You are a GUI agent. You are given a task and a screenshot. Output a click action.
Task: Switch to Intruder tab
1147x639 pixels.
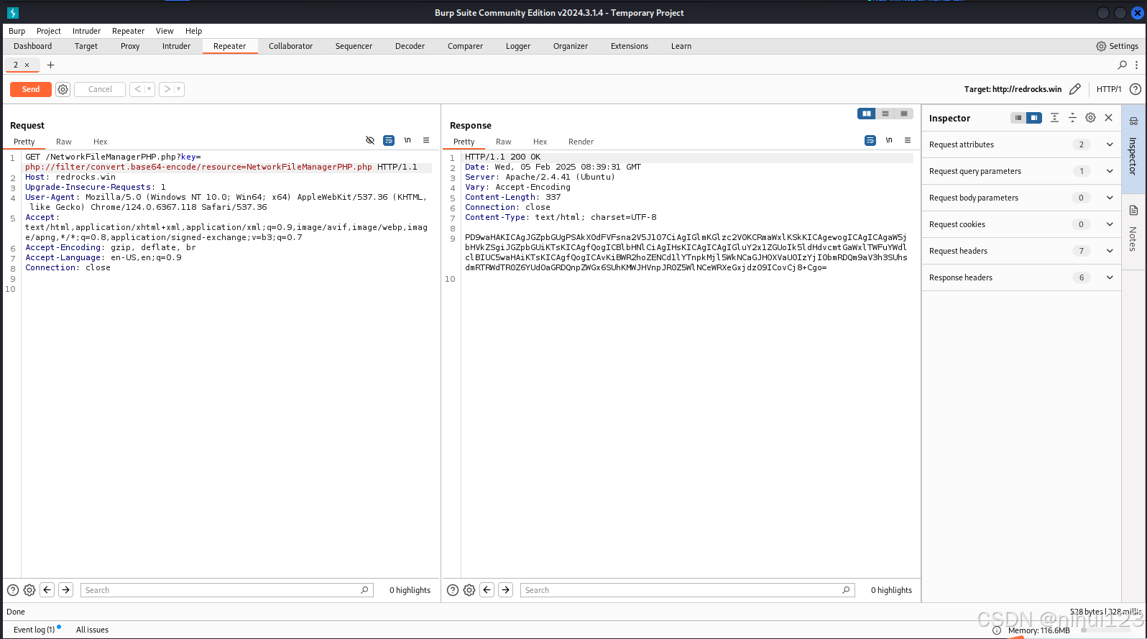click(176, 46)
